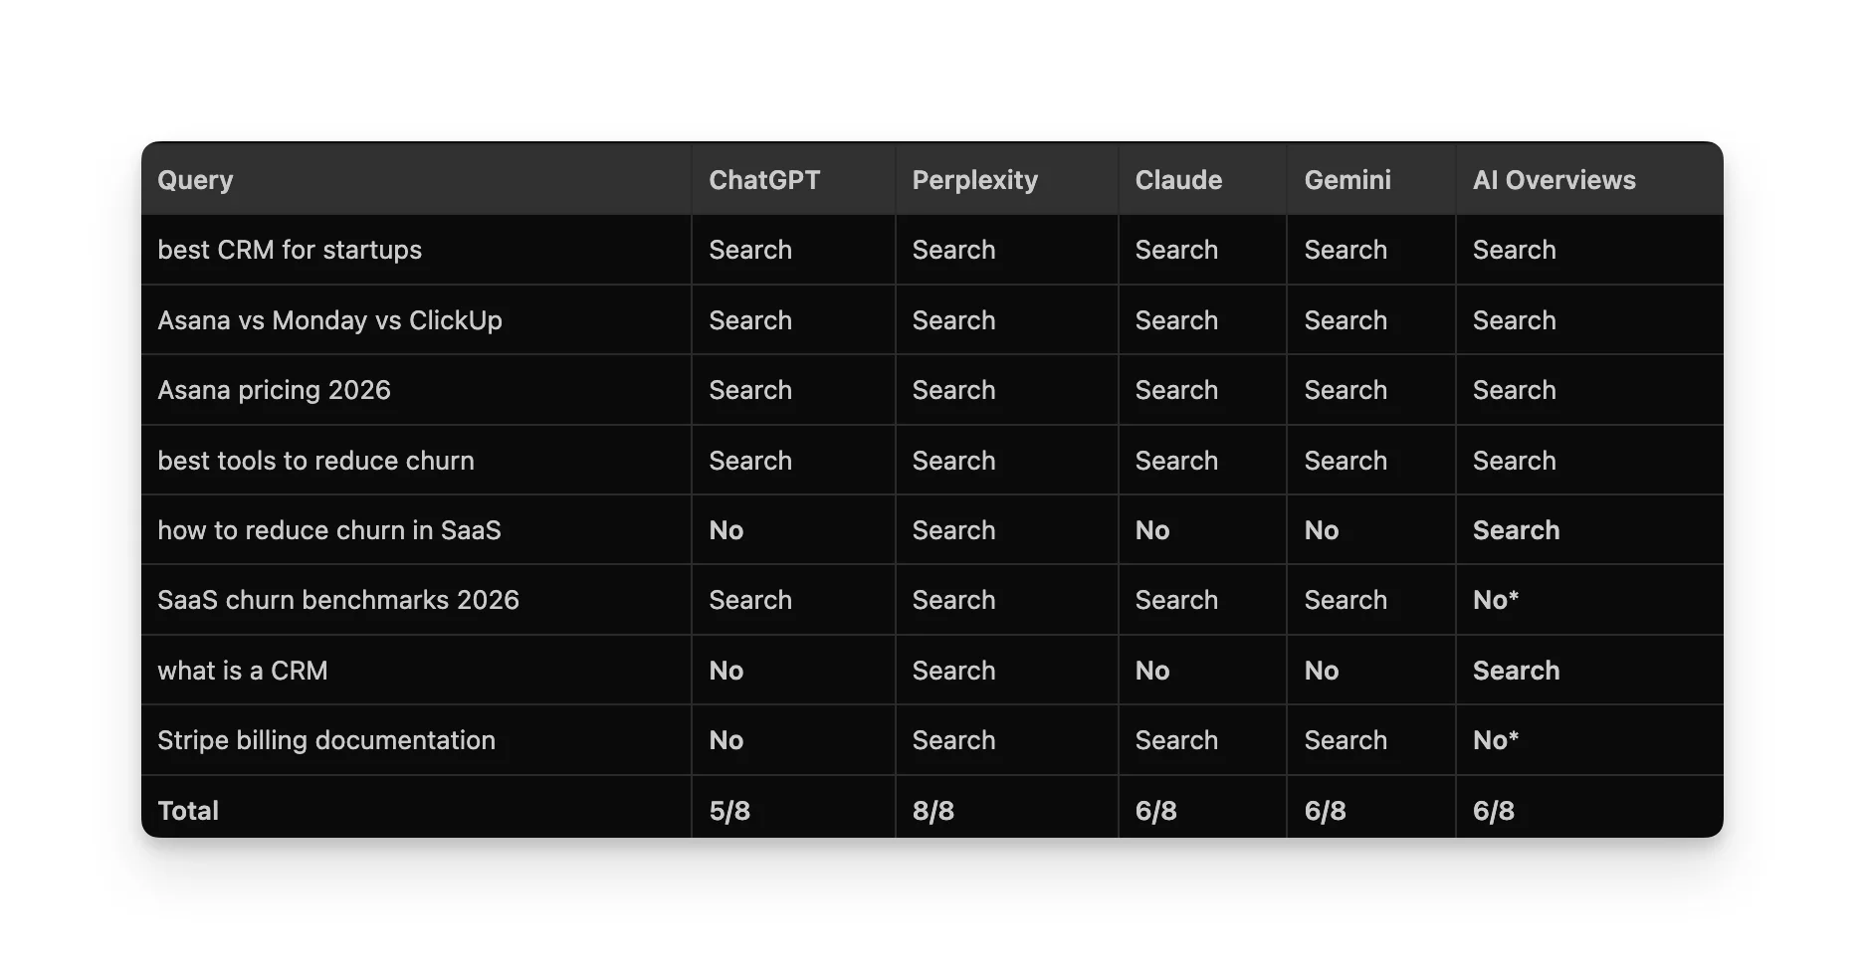
Task: Click the ChatGPT column header
Action: pyautogui.click(x=764, y=180)
